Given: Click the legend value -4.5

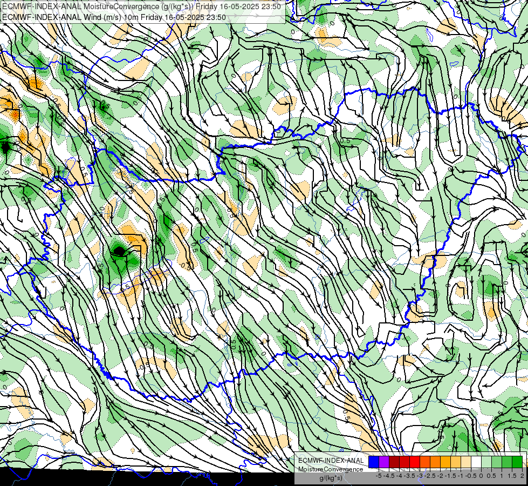Looking at the screenshot, I should click(x=389, y=476).
